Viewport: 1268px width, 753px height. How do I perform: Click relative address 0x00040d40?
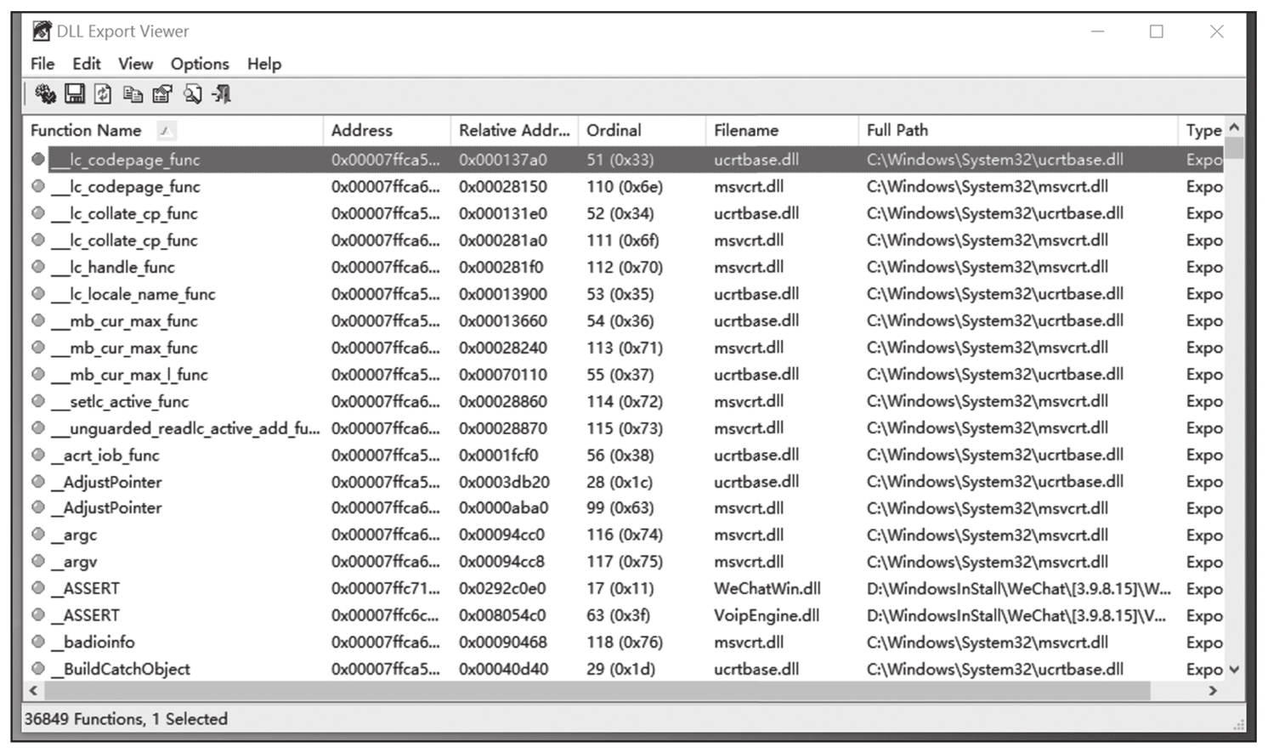coord(503,670)
